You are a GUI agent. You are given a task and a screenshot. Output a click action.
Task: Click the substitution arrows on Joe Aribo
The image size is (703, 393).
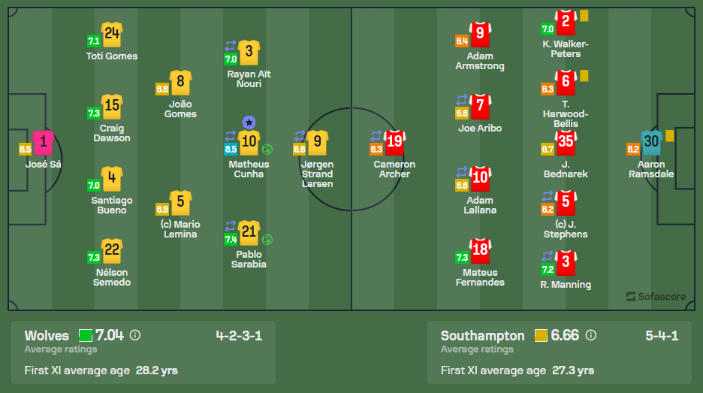click(462, 100)
